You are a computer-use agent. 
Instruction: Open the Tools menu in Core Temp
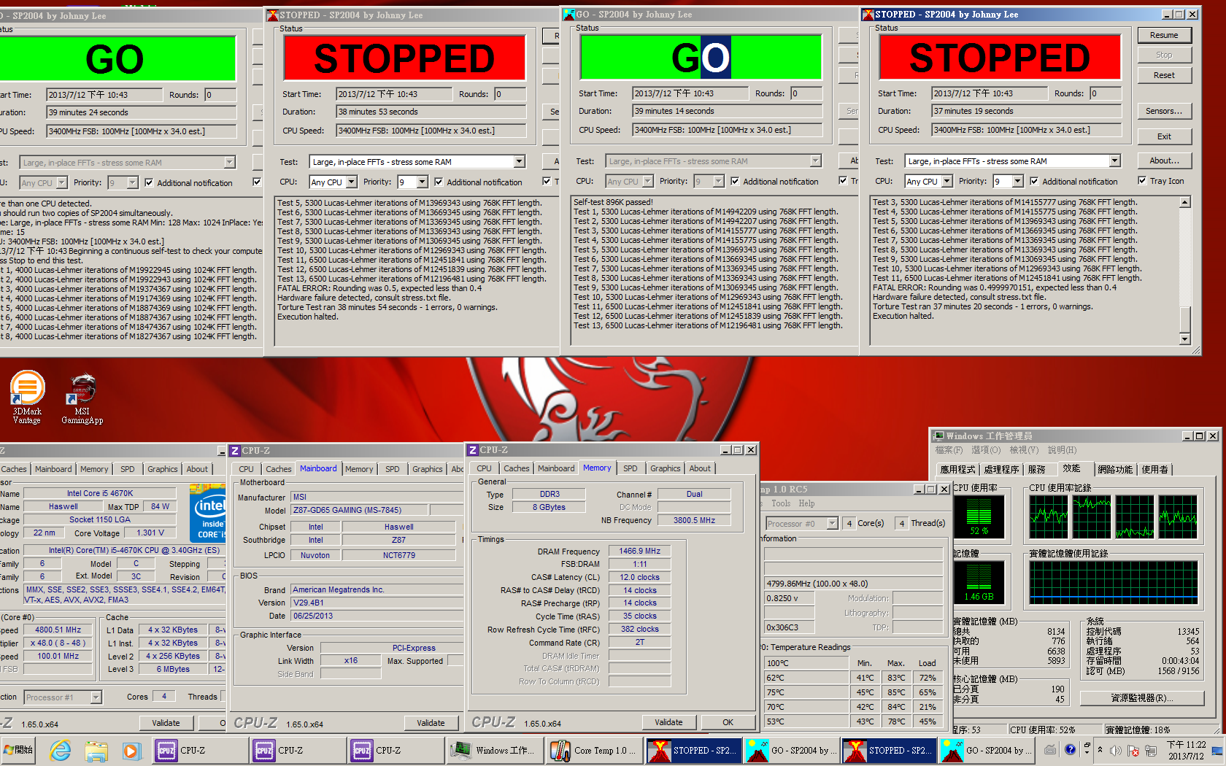[x=781, y=503]
